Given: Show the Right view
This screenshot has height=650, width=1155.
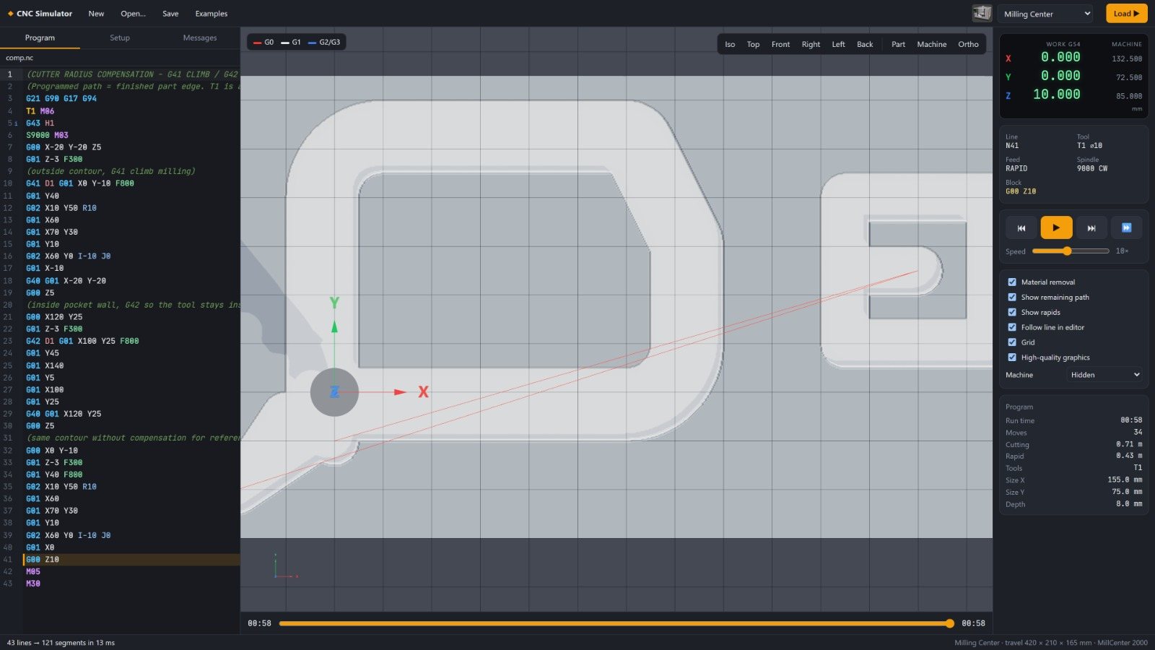Looking at the screenshot, I should (x=811, y=45).
